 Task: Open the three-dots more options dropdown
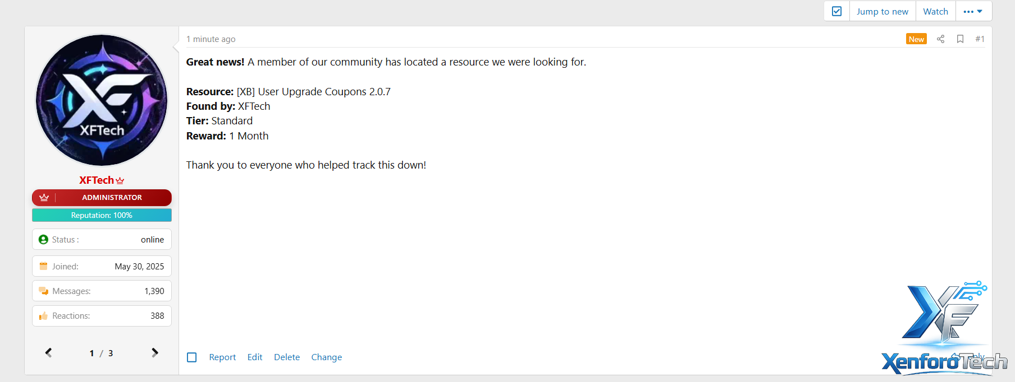[973, 11]
